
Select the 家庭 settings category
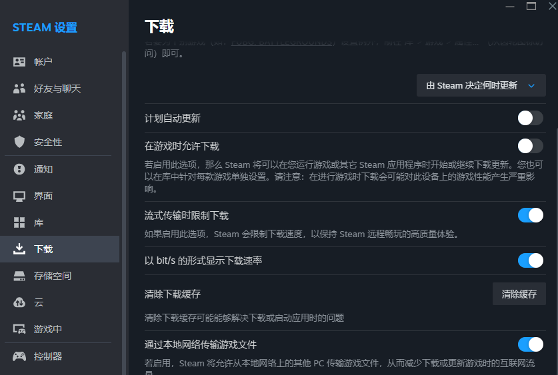(59, 115)
